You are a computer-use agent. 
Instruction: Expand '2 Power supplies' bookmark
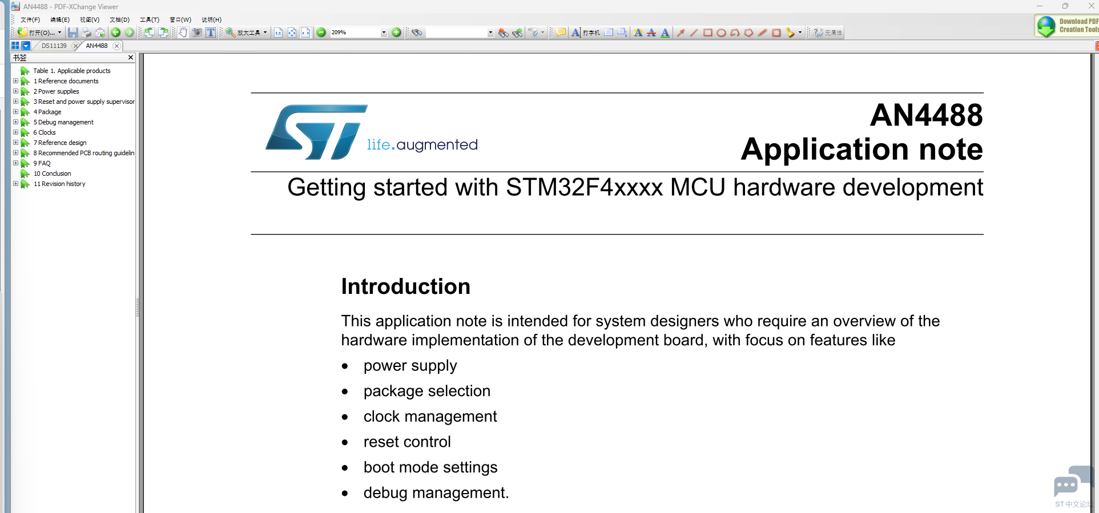pyautogui.click(x=16, y=91)
